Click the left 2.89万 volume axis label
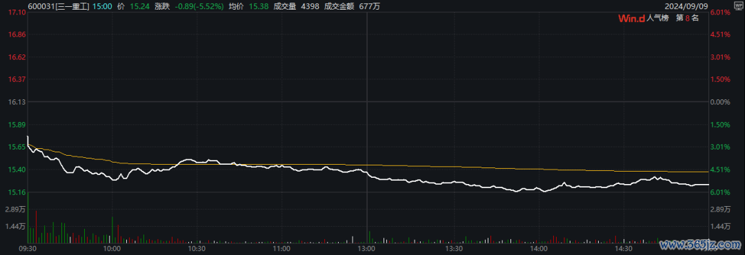The image size is (745, 255). (x=14, y=210)
